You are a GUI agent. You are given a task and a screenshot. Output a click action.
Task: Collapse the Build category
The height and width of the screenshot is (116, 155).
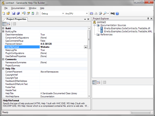click(3, 28)
